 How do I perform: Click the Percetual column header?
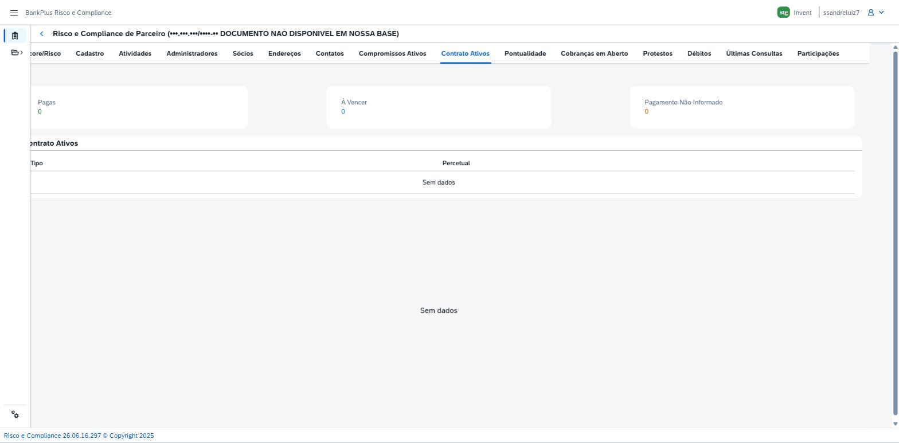[456, 163]
